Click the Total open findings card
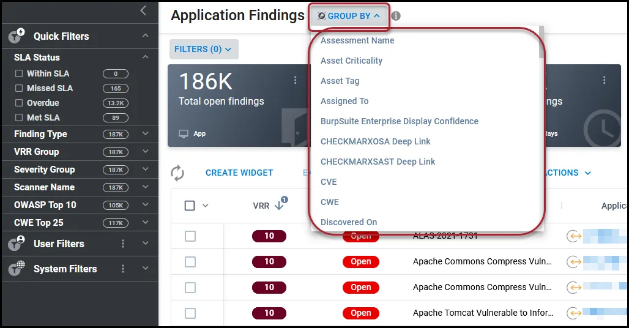The width and height of the screenshot is (629, 328). (239, 105)
